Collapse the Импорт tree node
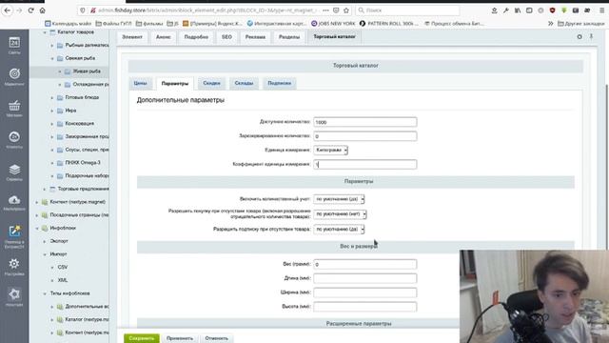This screenshot has width=609, height=343. click(45, 254)
